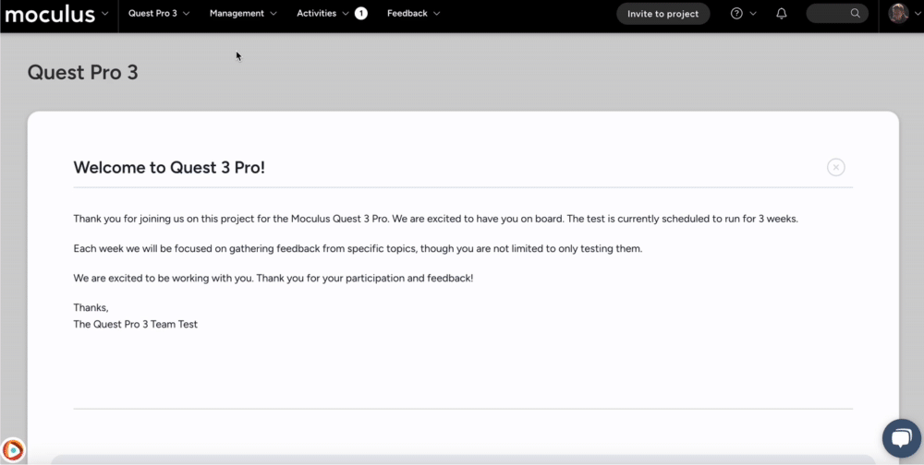Click the Activities notification badge showing 1
The width and height of the screenshot is (924, 465).
pyautogui.click(x=361, y=14)
